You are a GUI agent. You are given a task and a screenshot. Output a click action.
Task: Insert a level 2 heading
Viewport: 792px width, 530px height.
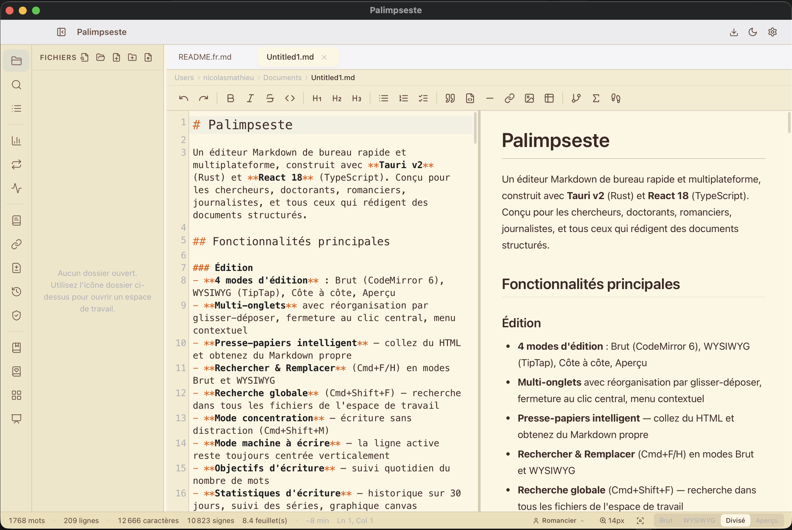click(337, 98)
